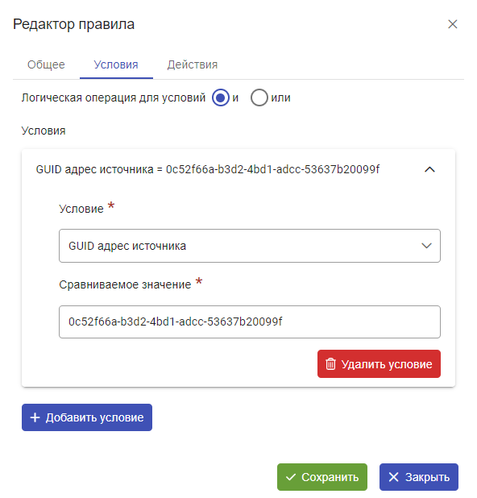
Task: Switch to the Общее tab
Action: pyautogui.click(x=46, y=64)
